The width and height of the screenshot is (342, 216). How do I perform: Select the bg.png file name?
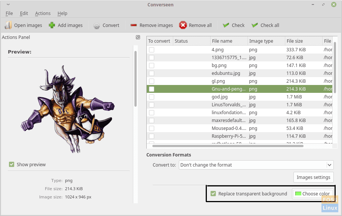(x=219, y=66)
